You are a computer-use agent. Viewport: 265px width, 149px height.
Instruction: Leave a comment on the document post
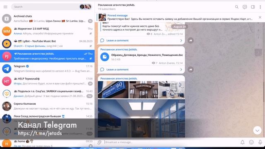pos(118,70)
